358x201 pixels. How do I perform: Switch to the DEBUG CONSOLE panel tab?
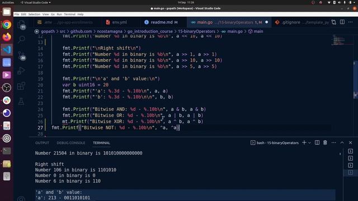tap(71, 143)
